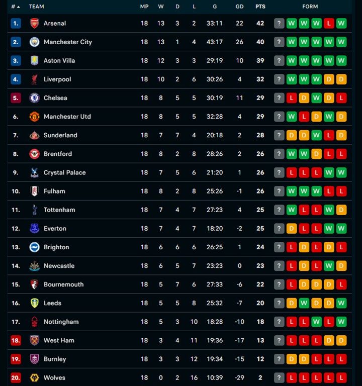Click the FORM column header
Screen dimensions: 362x386
click(x=310, y=7)
